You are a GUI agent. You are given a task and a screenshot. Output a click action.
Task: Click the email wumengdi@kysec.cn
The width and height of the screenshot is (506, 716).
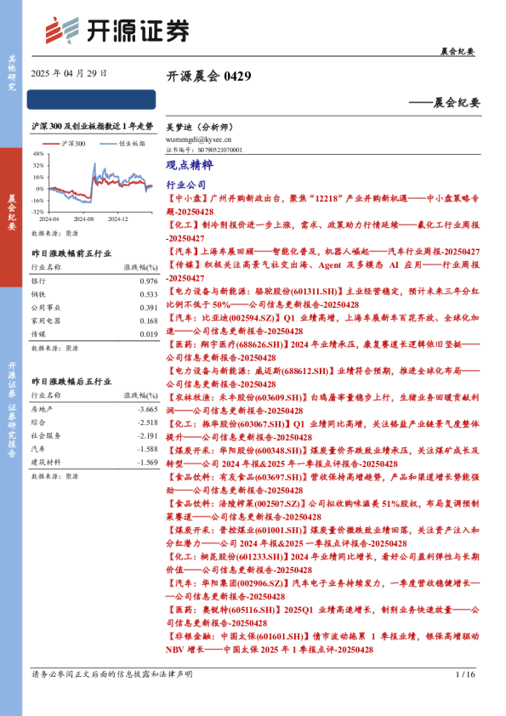coord(198,139)
